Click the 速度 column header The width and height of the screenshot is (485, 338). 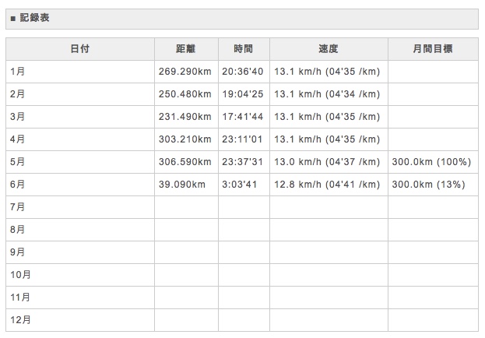pyautogui.click(x=329, y=49)
